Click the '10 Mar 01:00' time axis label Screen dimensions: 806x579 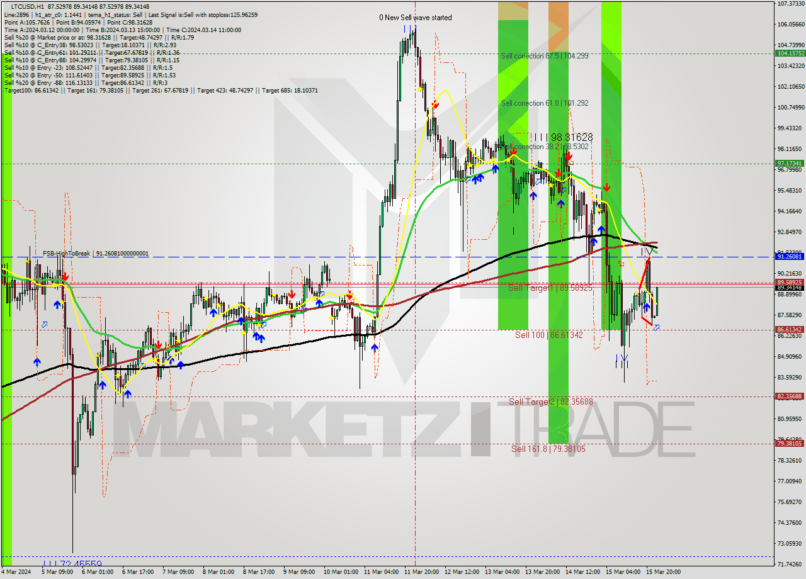pyautogui.click(x=339, y=572)
